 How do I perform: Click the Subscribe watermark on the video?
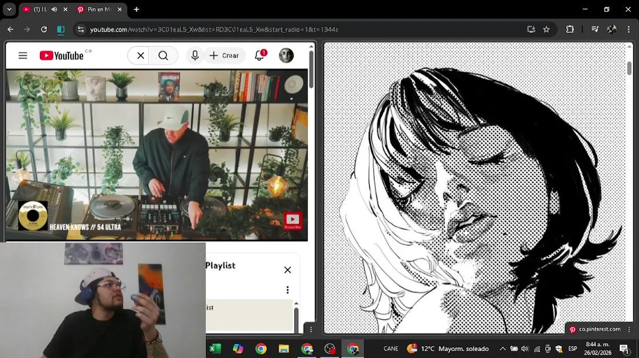[x=293, y=221]
